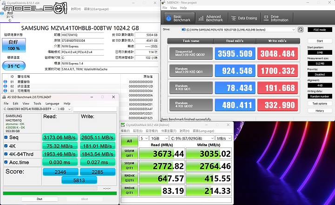Click the Random 4 KB QD1 task button
Viewport: 335px width, 205px height.
click(191, 88)
